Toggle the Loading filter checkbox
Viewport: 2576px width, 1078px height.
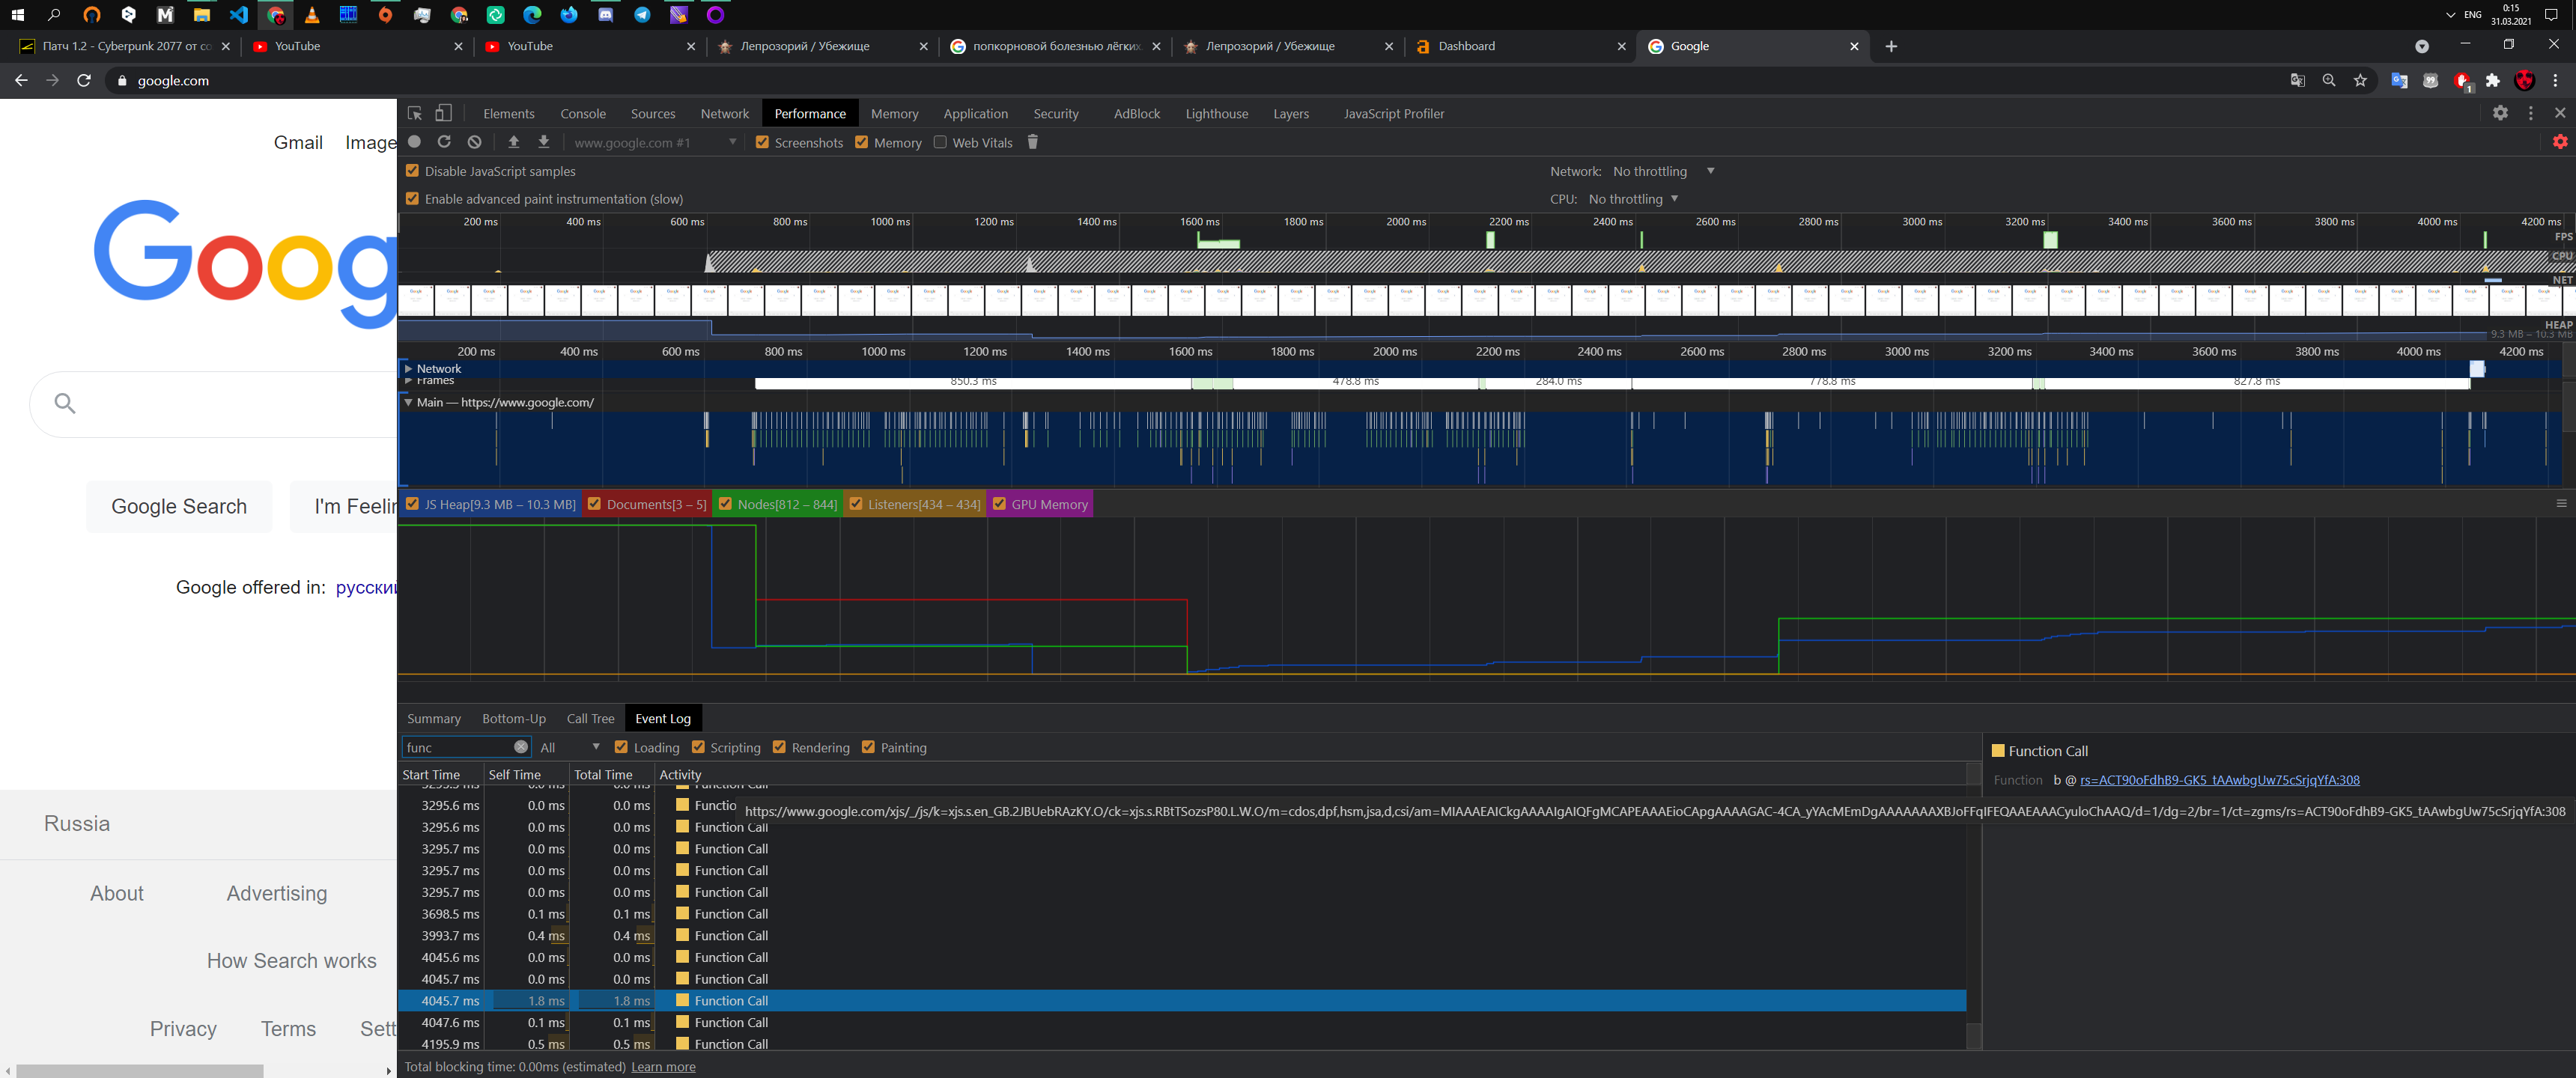pos(621,747)
